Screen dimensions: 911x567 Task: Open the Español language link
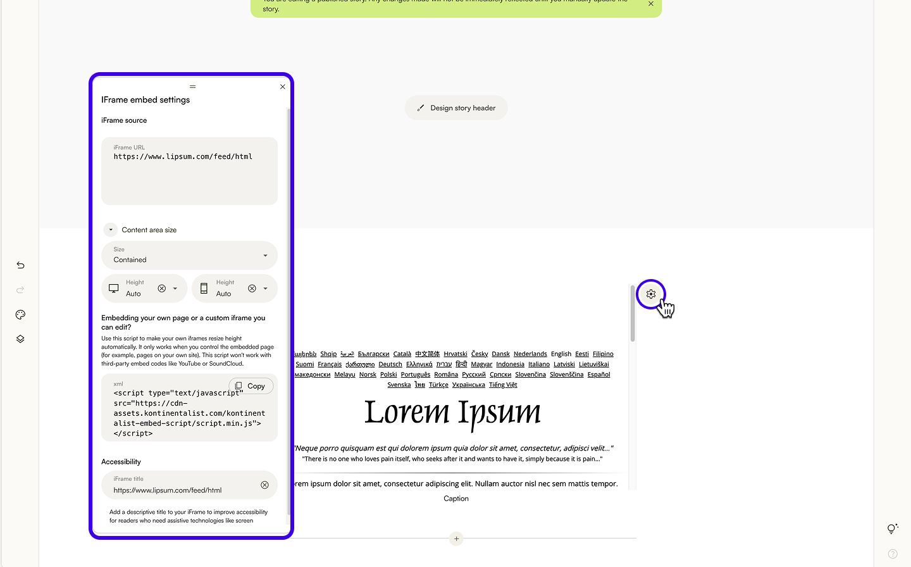pyautogui.click(x=598, y=375)
